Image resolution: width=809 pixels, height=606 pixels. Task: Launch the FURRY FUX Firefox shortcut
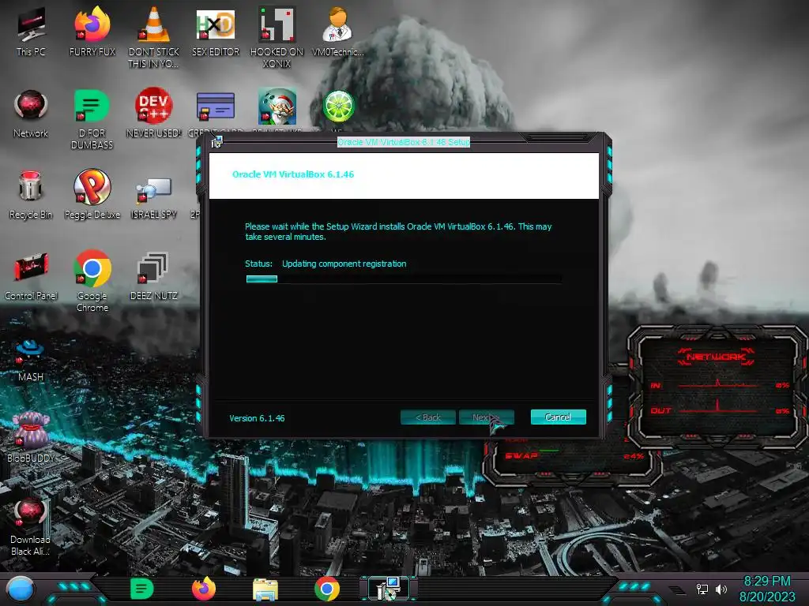point(92,32)
